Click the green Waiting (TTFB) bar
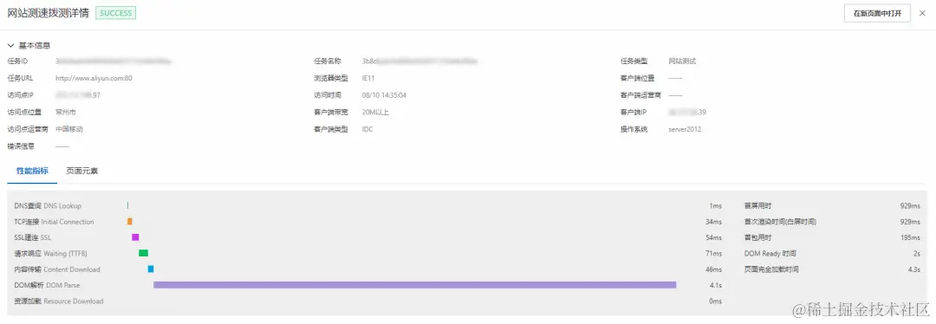Viewport: 936px width, 324px height. [143, 253]
